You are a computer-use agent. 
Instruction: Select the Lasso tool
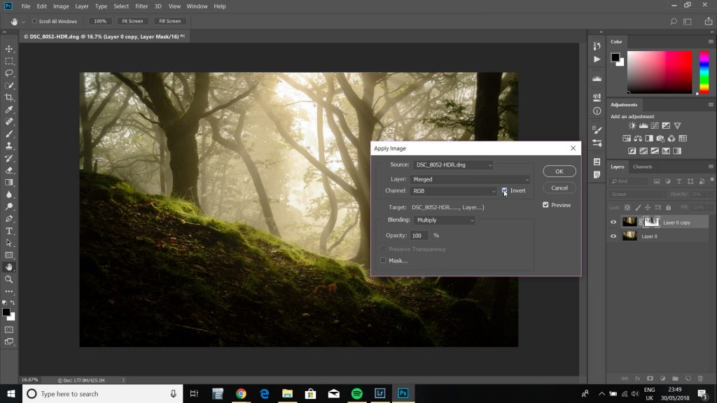tap(9, 73)
